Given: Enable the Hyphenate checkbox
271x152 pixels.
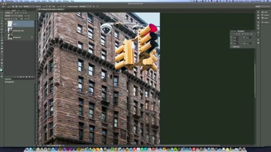Looking at the screenshot, I should (x=232, y=46).
